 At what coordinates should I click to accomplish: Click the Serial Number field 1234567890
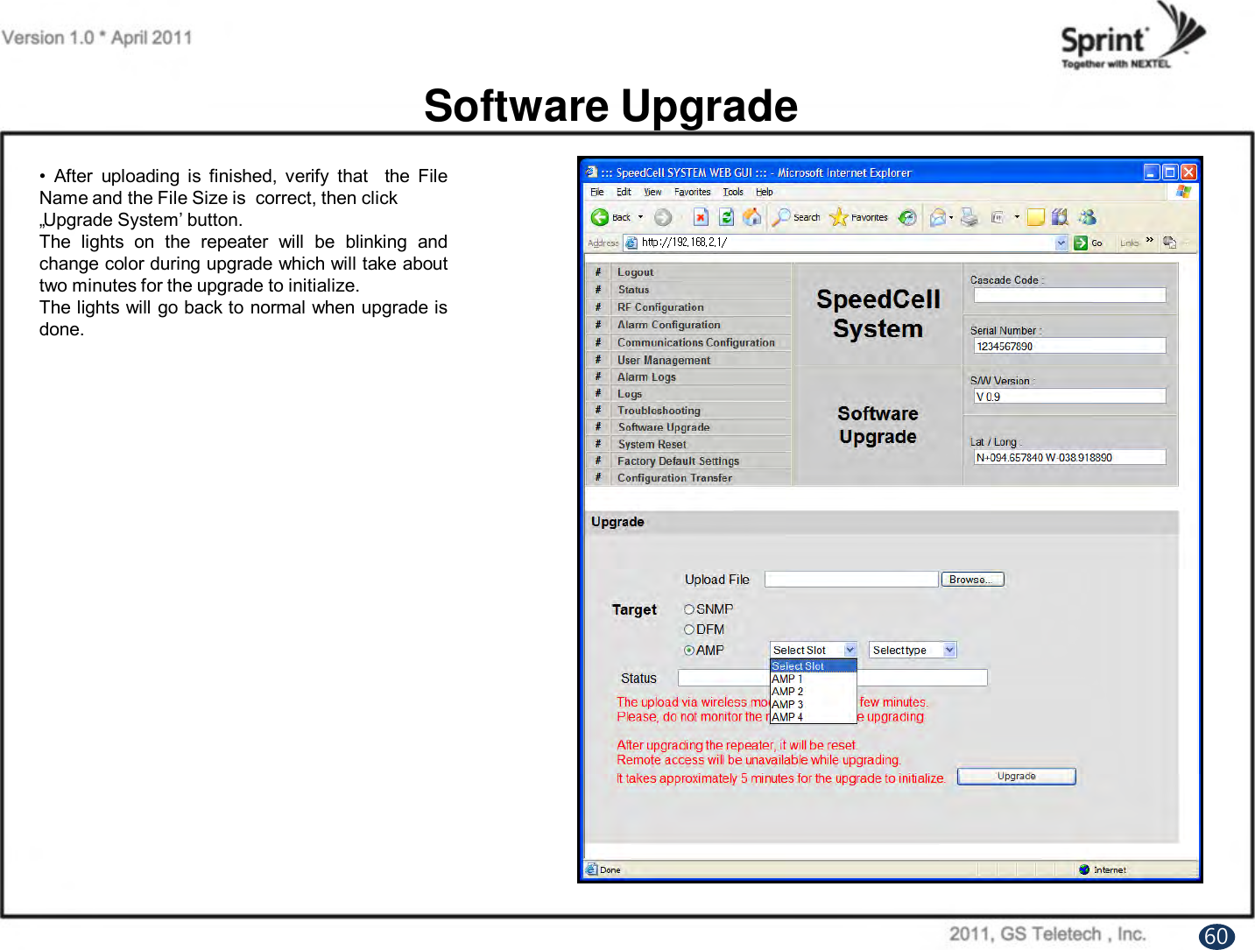tap(1069, 346)
